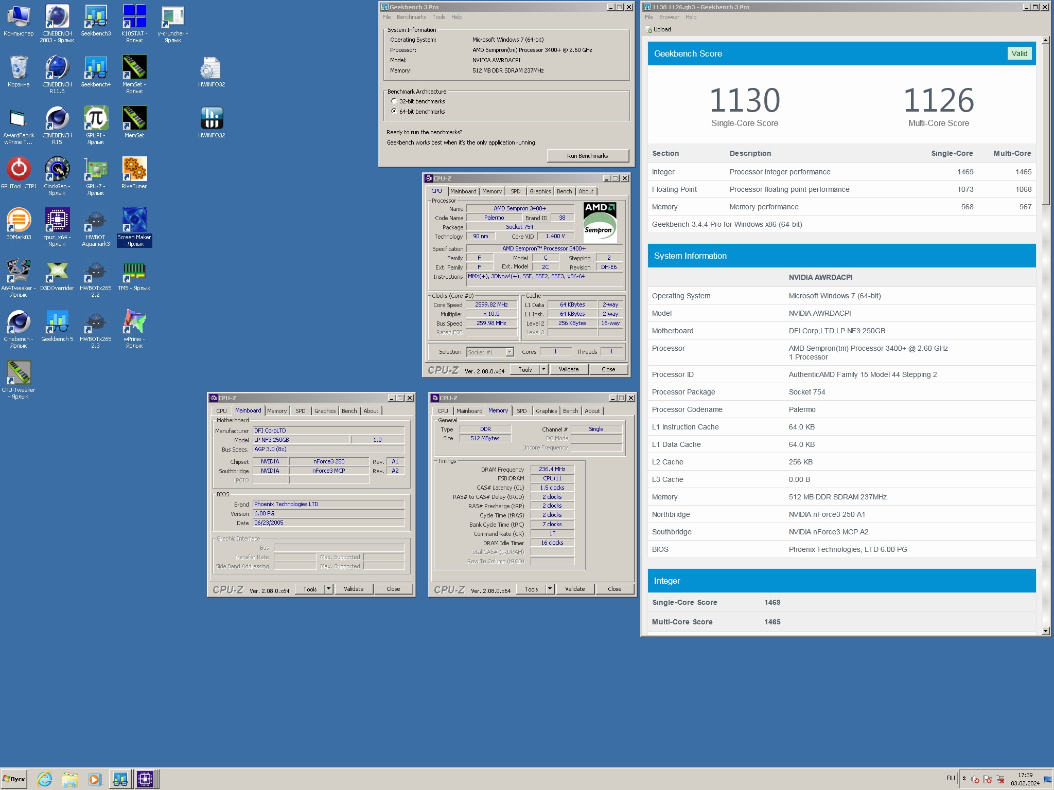1054x790 pixels.
Task: Open the GPU-Z desktop shortcut
Action: click(96, 176)
